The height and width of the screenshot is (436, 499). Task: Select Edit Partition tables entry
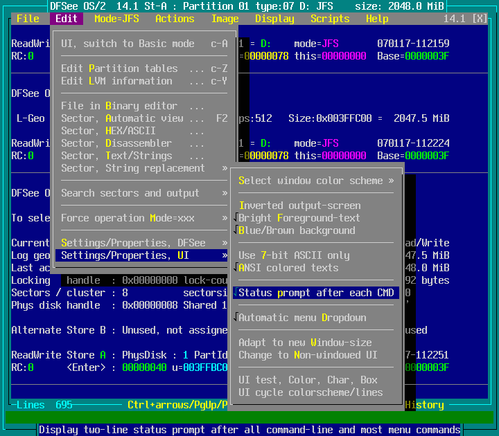click(x=144, y=69)
